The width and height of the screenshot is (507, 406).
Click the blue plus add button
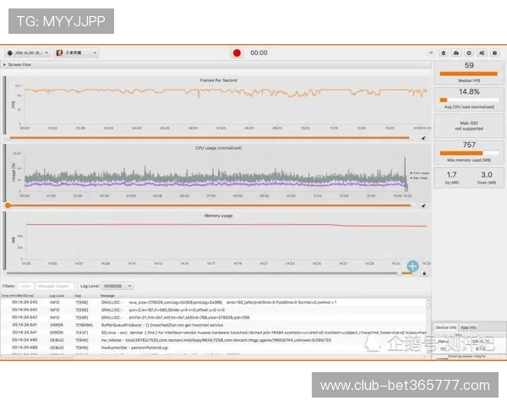412,266
